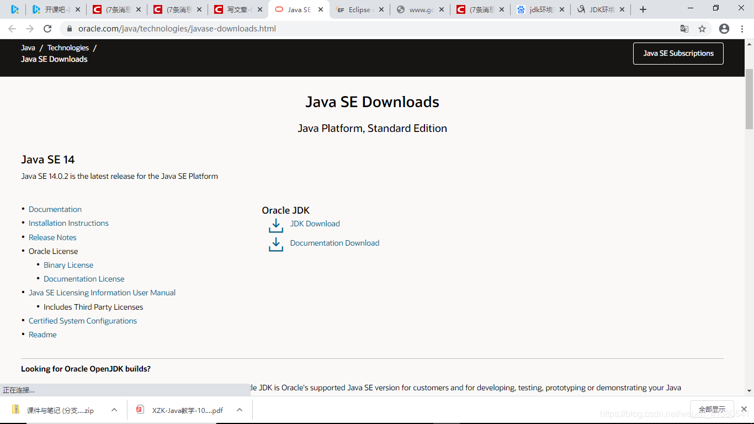Click the JDK Download arrow icon

click(x=276, y=225)
